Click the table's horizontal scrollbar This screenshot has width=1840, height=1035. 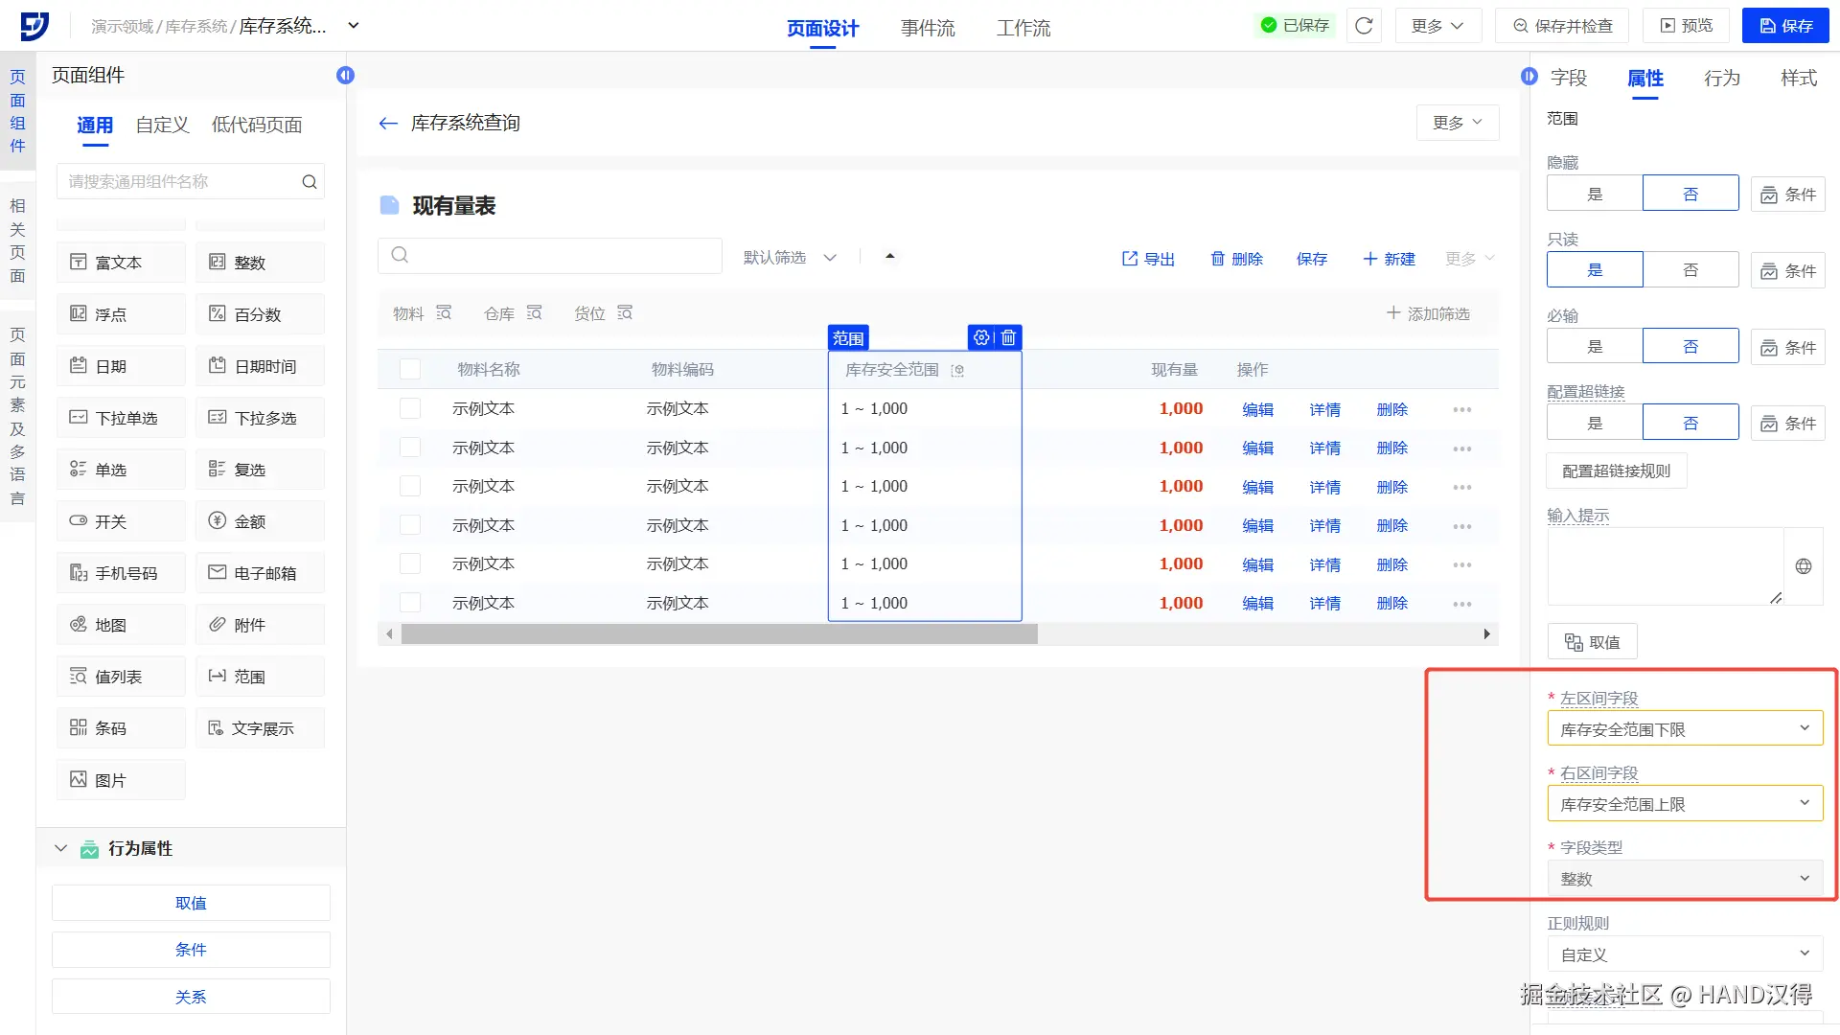click(x=719, y=634)
